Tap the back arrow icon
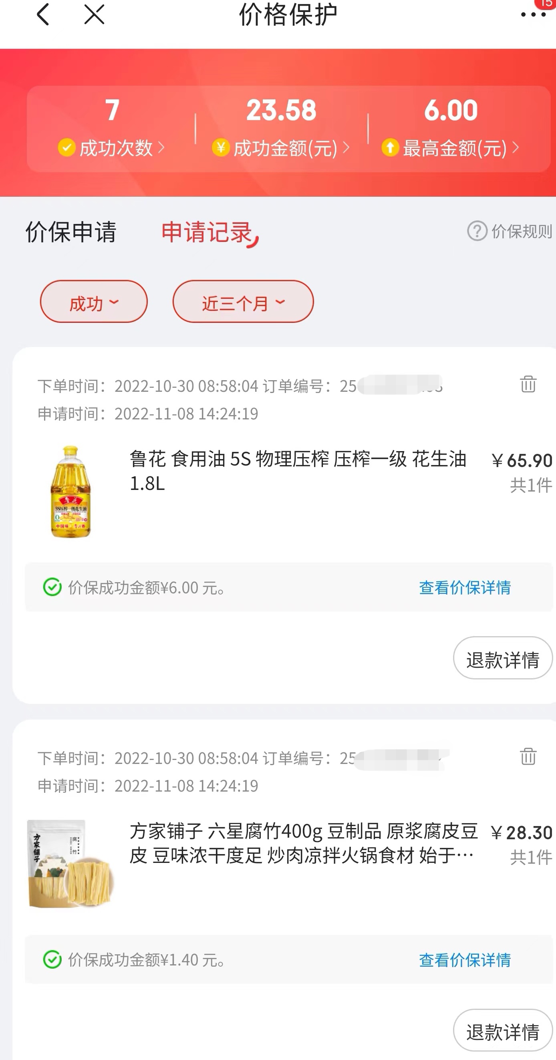The width and height of the screenshot is (556, 1060). point(43,15)
